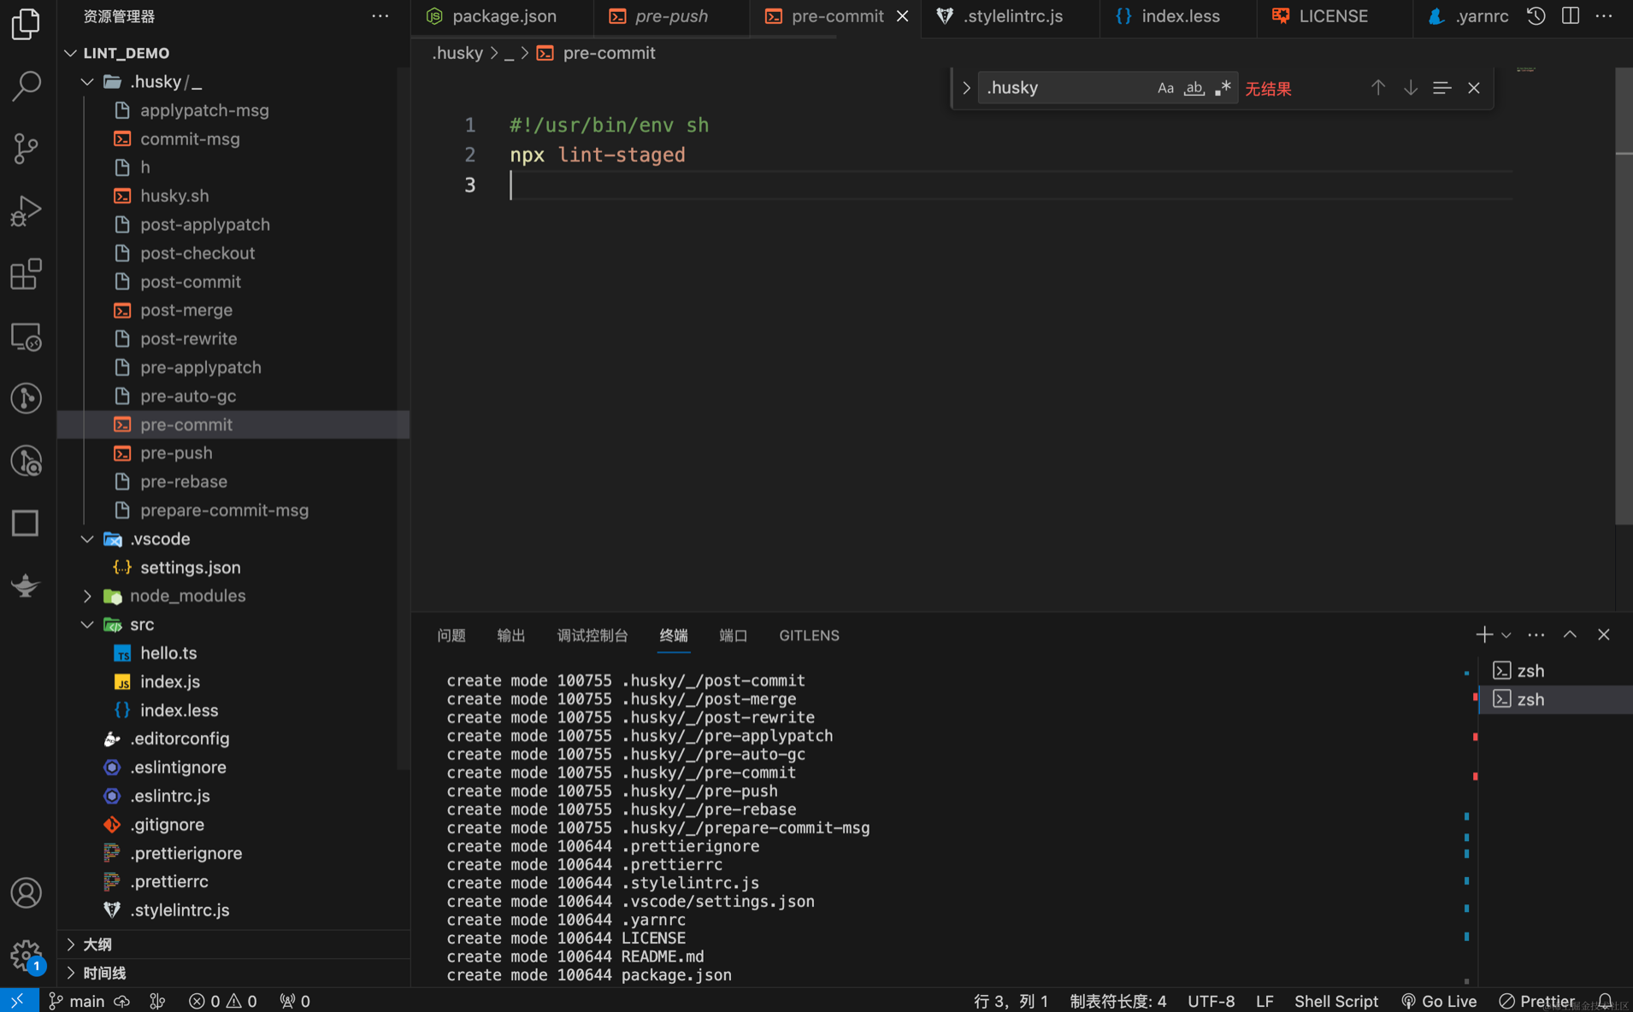The image size is (1633, 1012).
Task: Close the find widget
Action: coord(1474,88)
